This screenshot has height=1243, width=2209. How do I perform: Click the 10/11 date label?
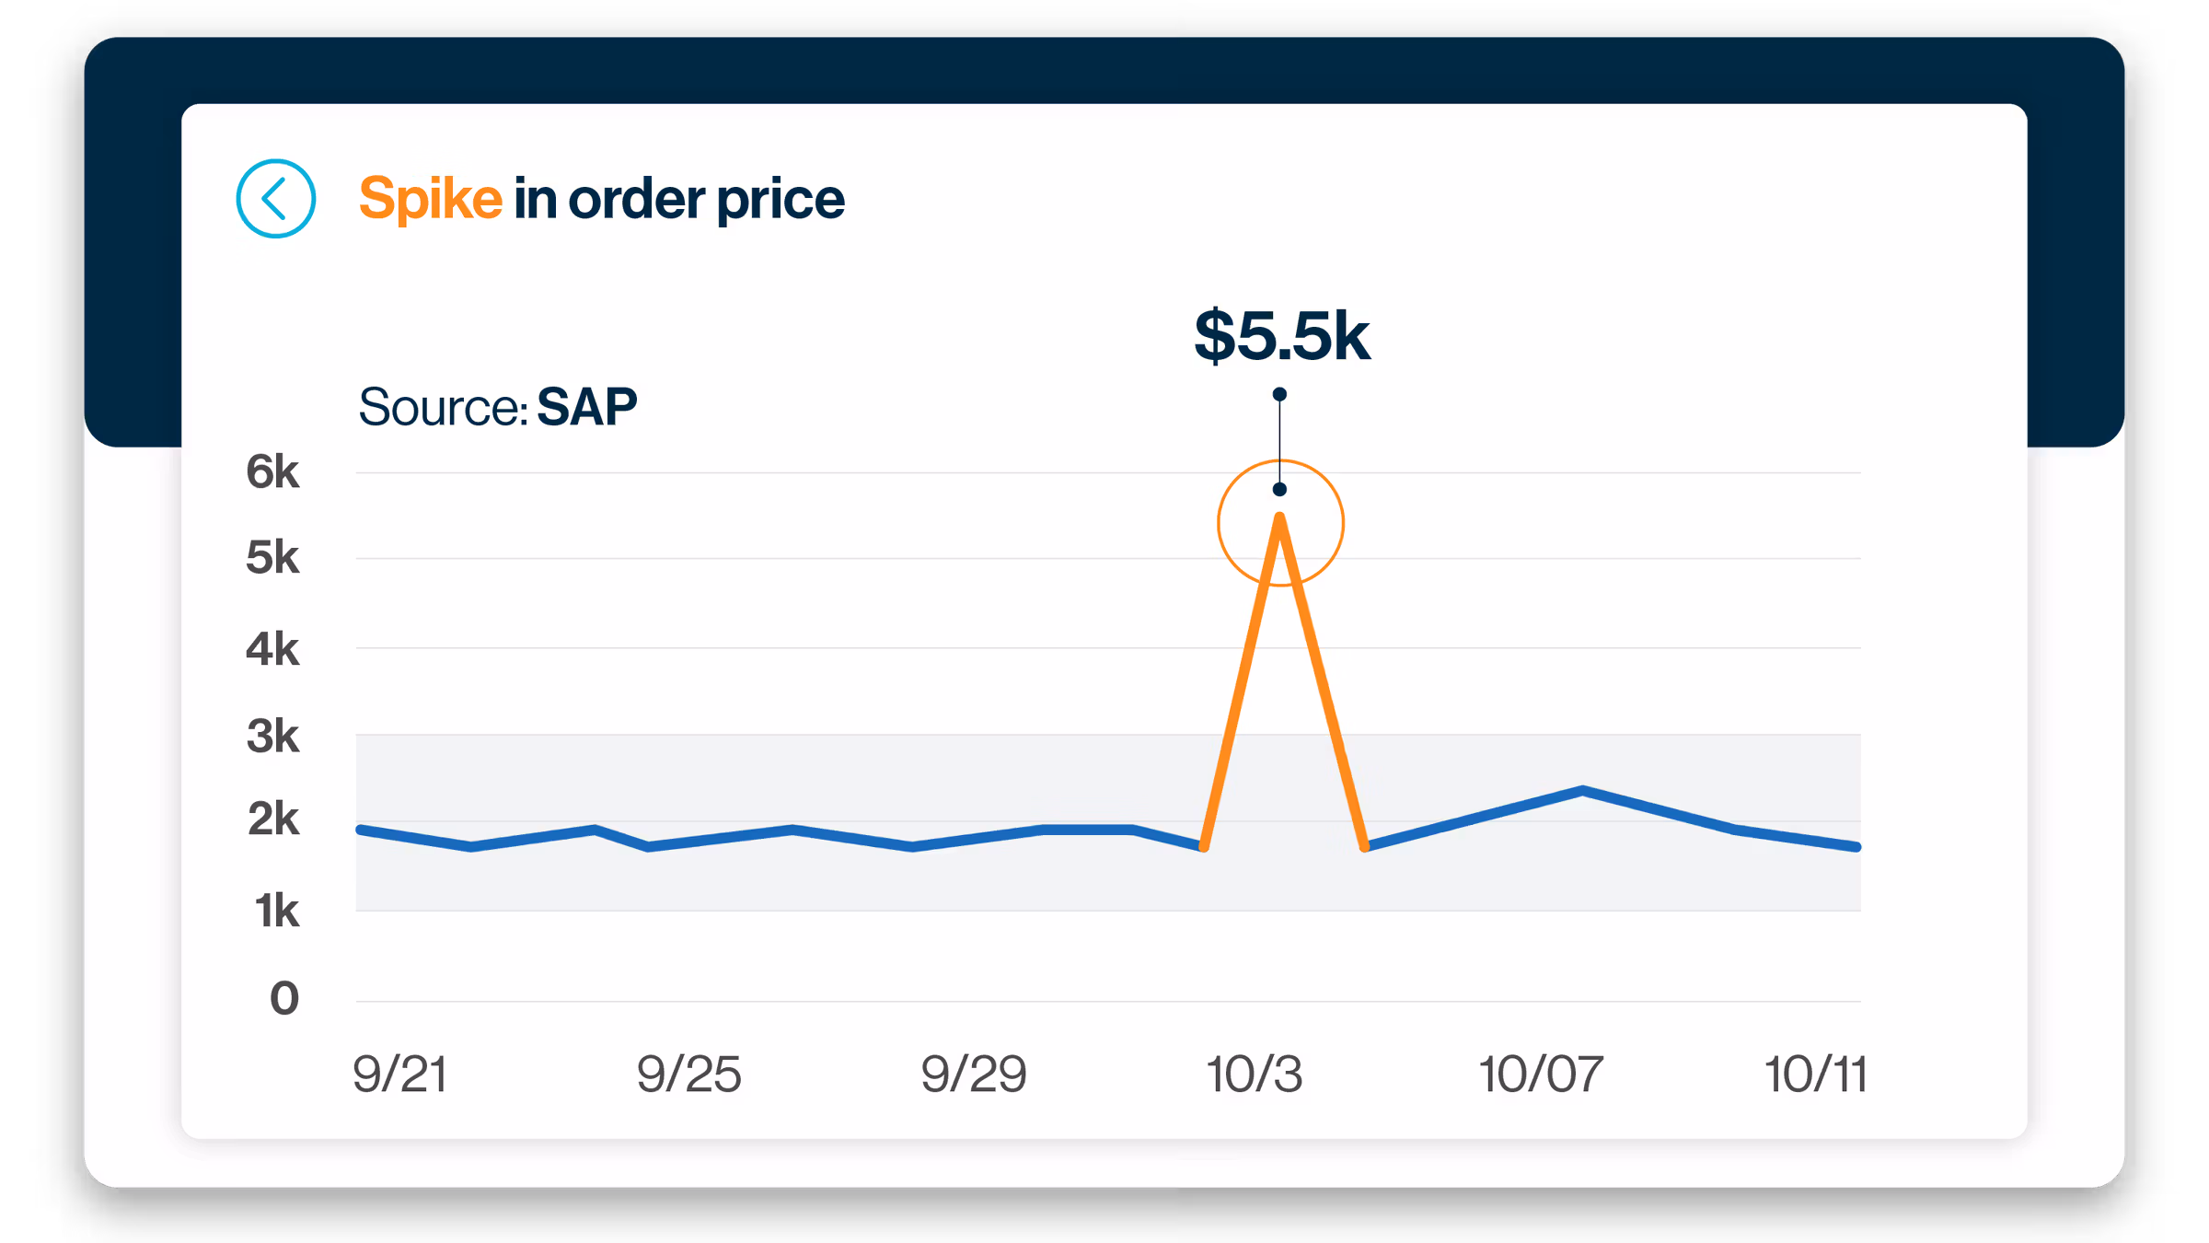pyautogui.click(x=1815, y=1075)
